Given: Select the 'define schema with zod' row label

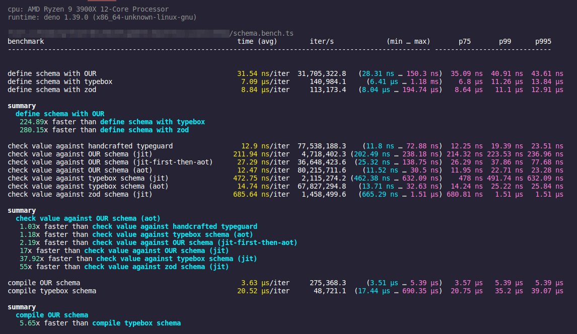Looking at the screenshot, I should (52, 90).
